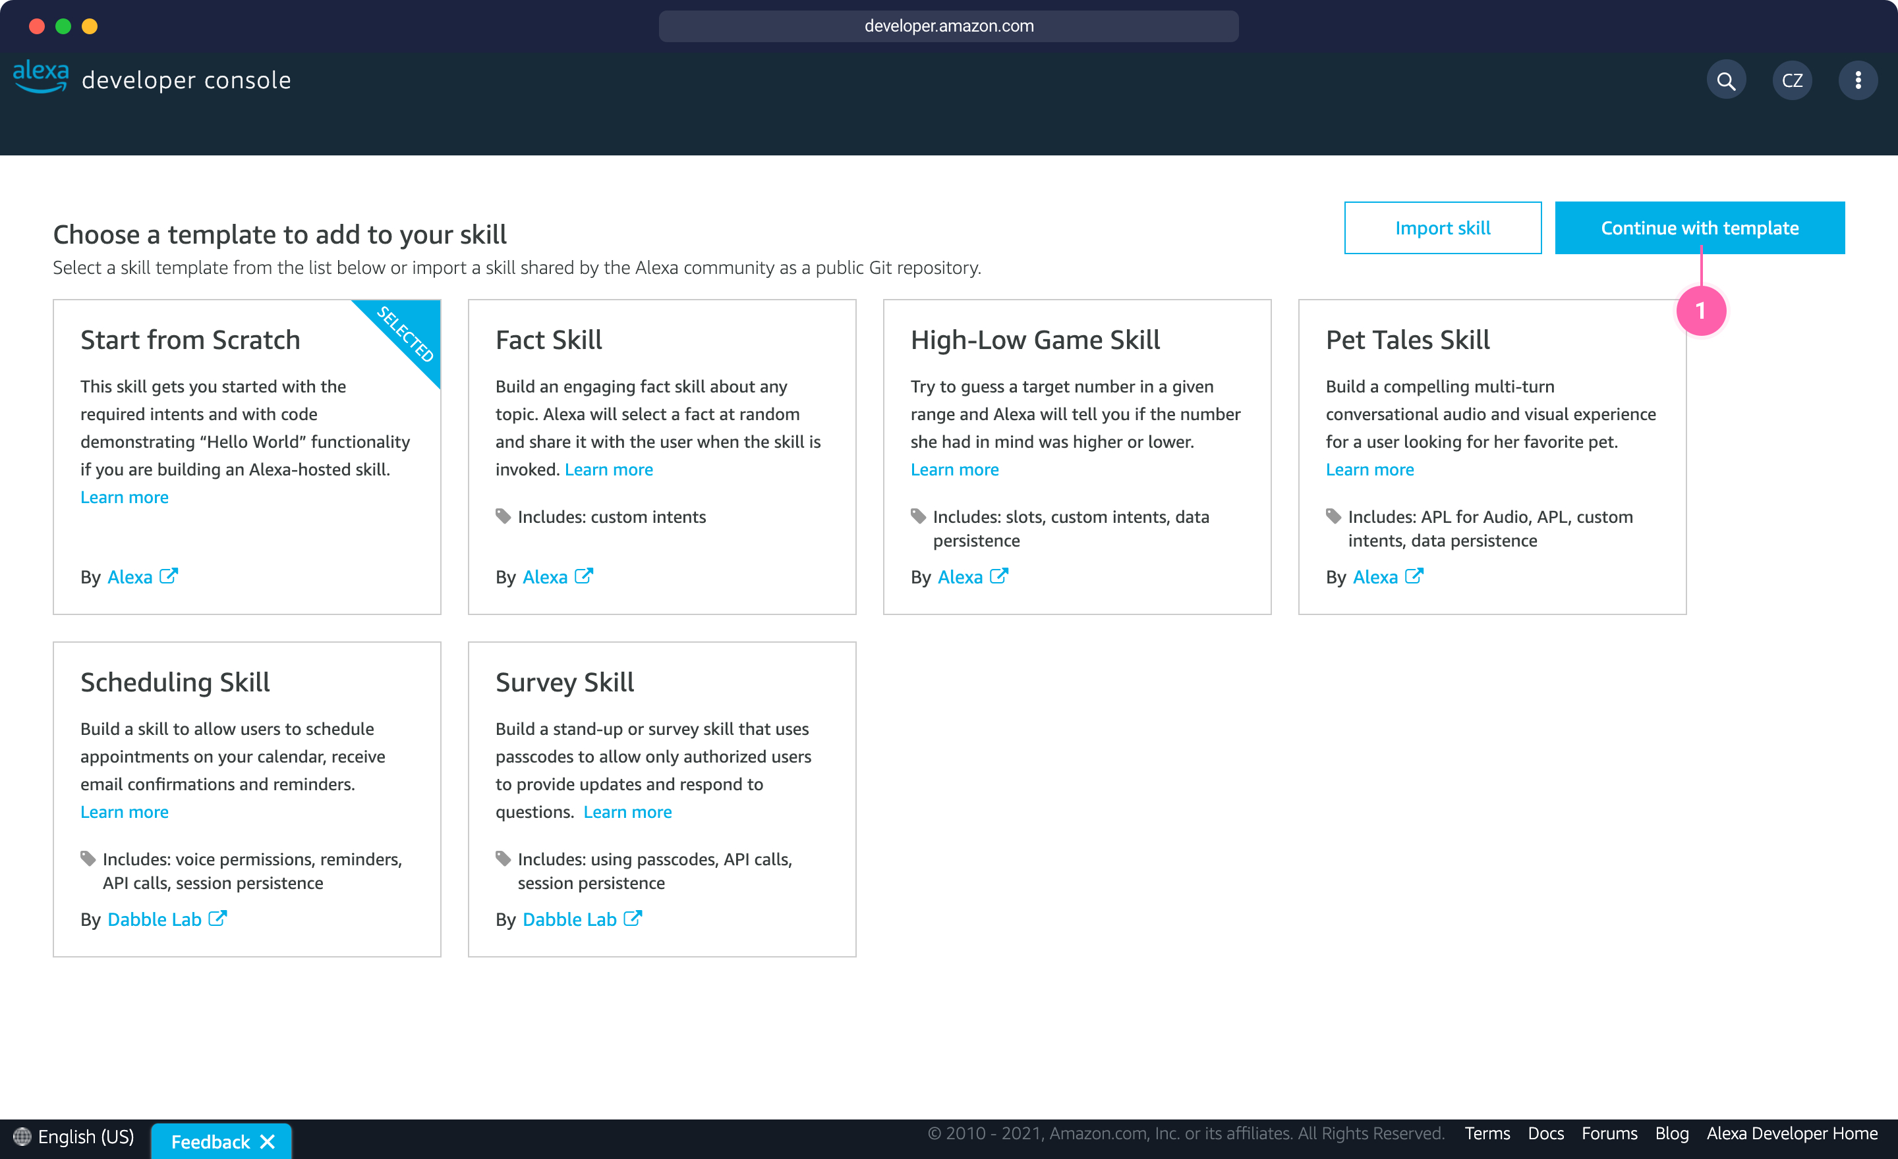The image size is (1898, 1159).
Task: Open the Docs footer link
Action: pyautogui.click(x=1545, y=1133)
